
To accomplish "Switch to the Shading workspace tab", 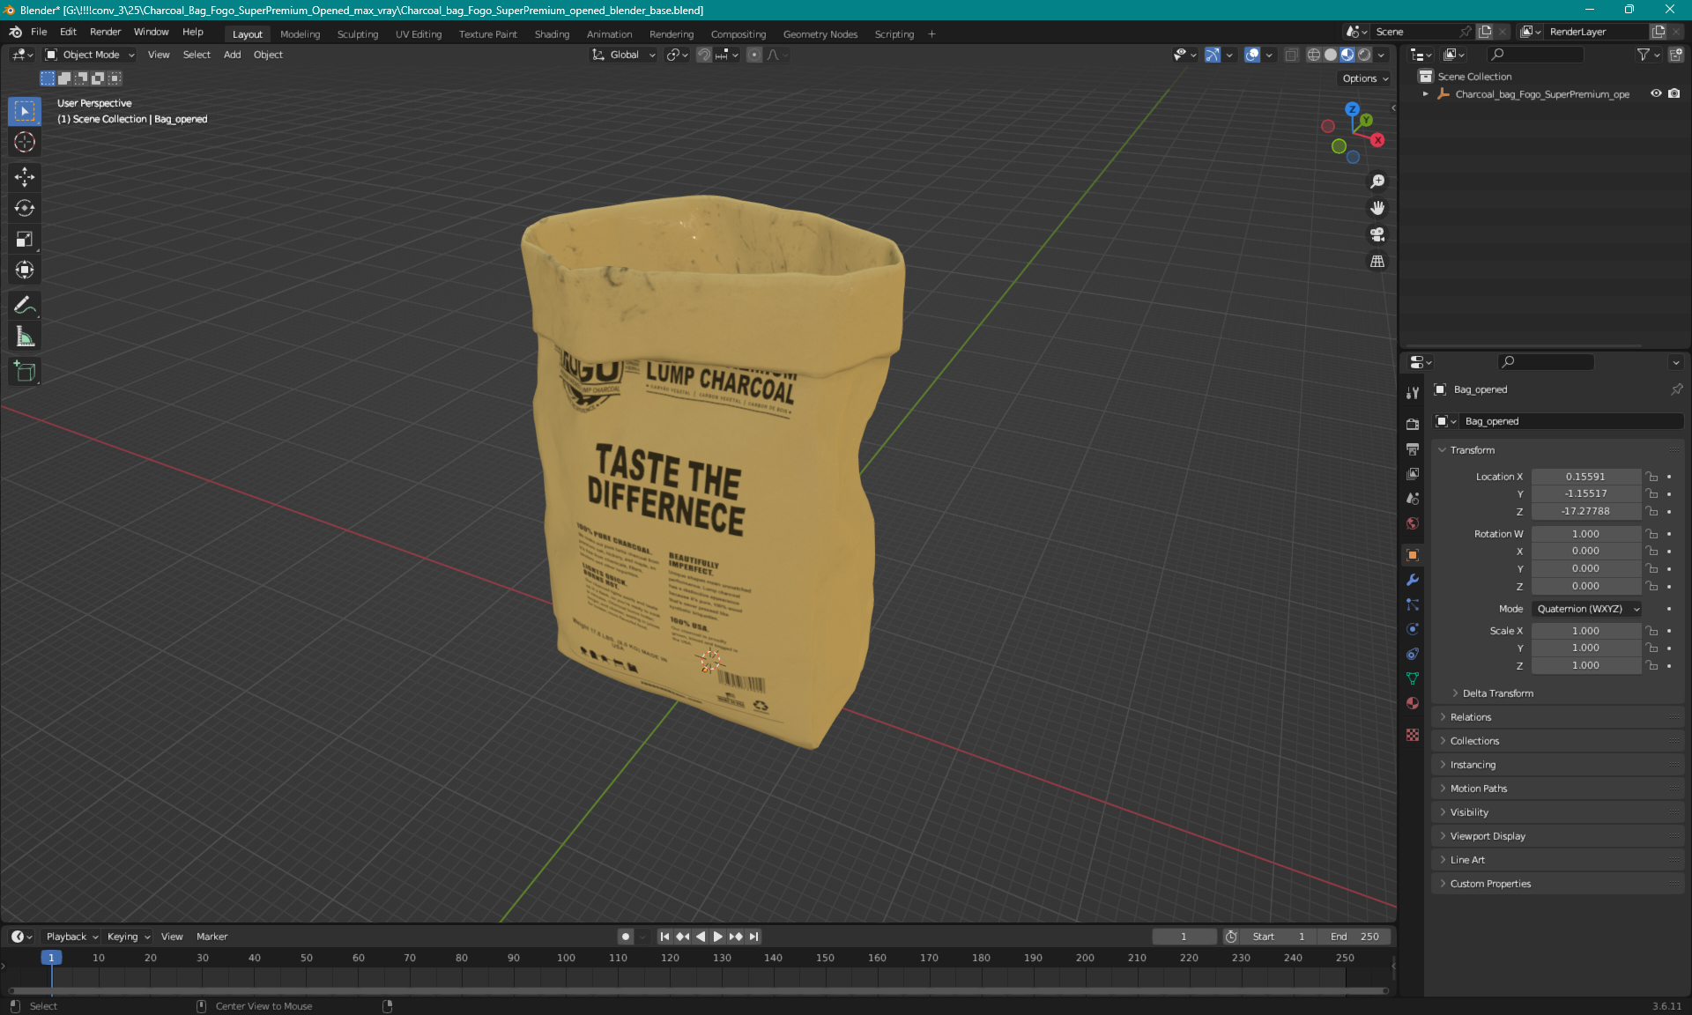I will (x=552, y=34).
